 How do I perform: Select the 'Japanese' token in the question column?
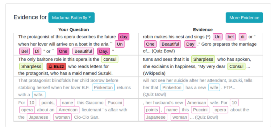[38, 117]
